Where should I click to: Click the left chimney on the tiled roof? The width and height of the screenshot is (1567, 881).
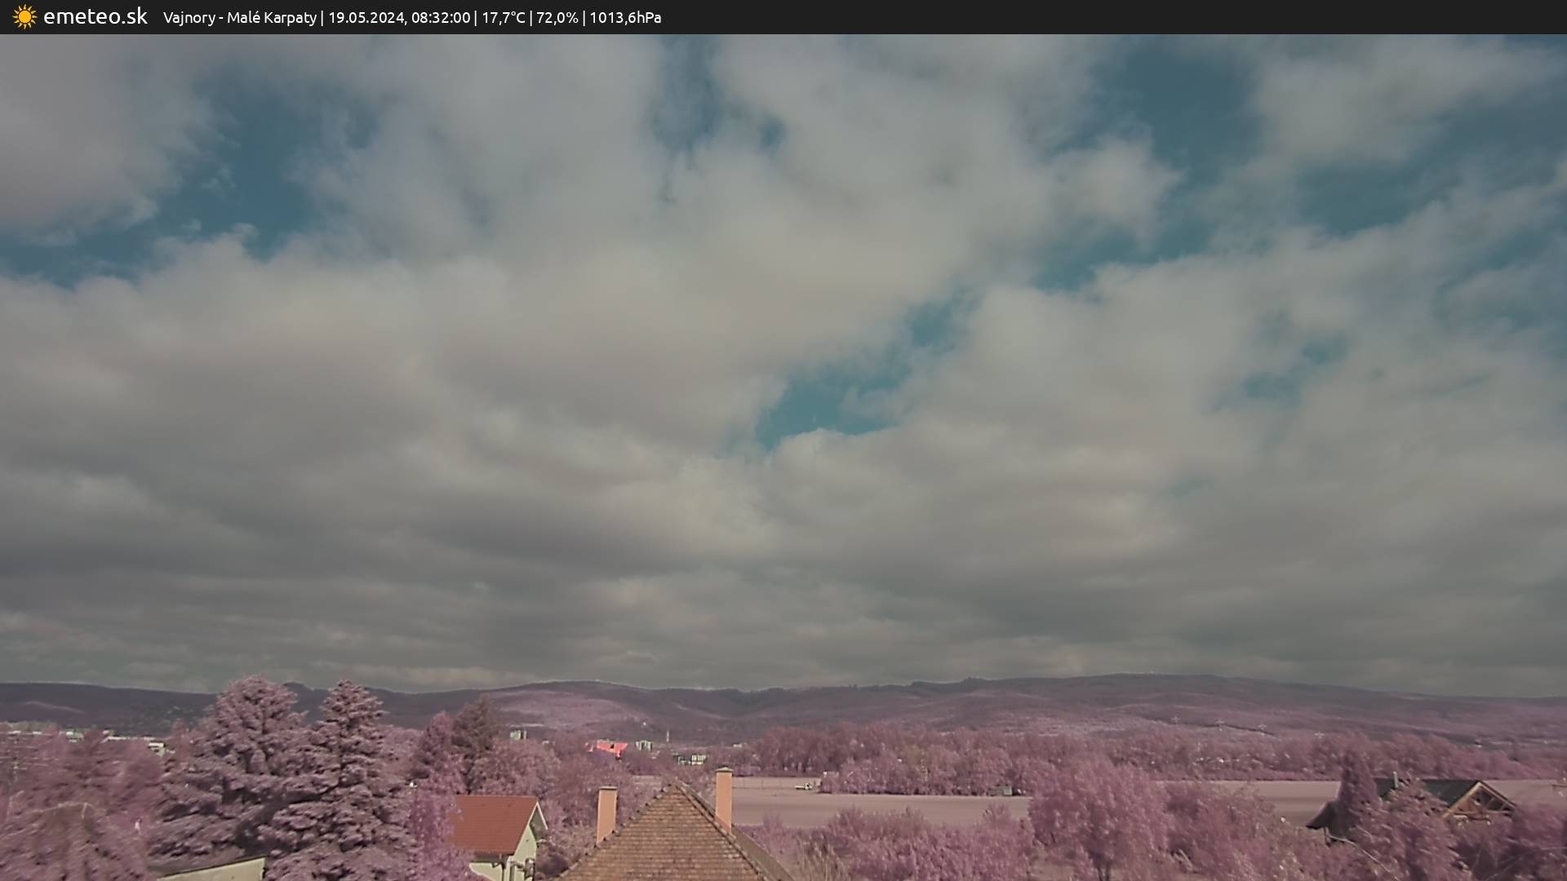pos(606,812)
